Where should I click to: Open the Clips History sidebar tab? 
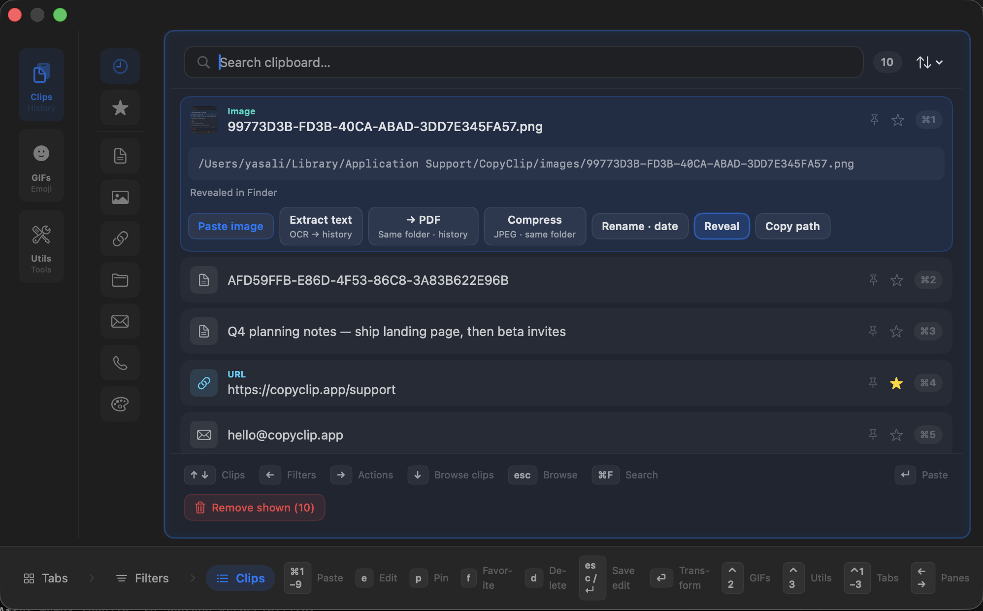[x=41, y=85]
